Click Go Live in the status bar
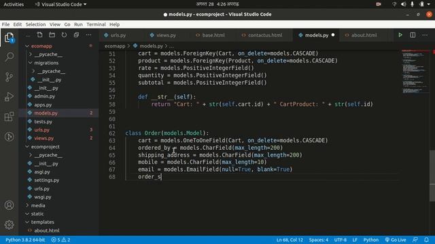The height and width of the screenshot is (244, 435). coord(396,239)
